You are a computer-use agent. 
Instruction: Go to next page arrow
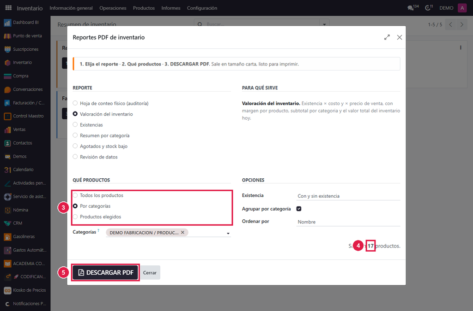point(461,25)
